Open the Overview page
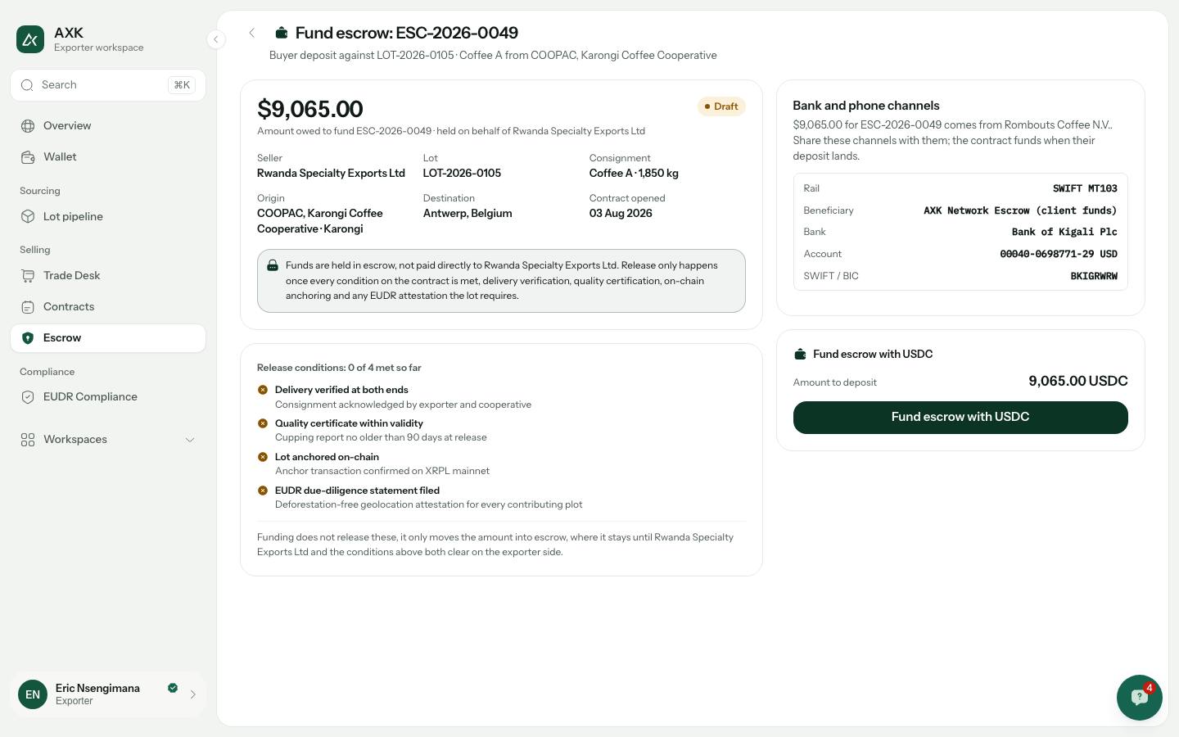 point(108,126)
